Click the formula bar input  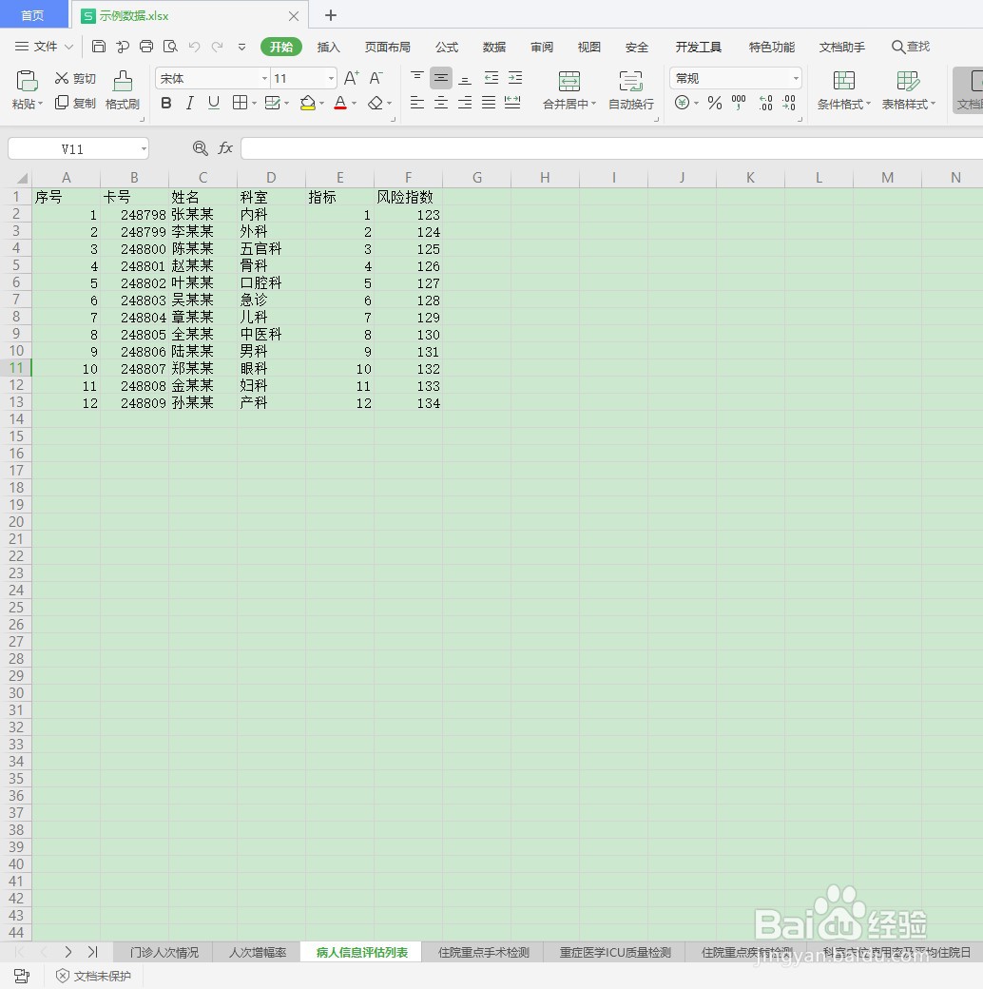[611, 149]
